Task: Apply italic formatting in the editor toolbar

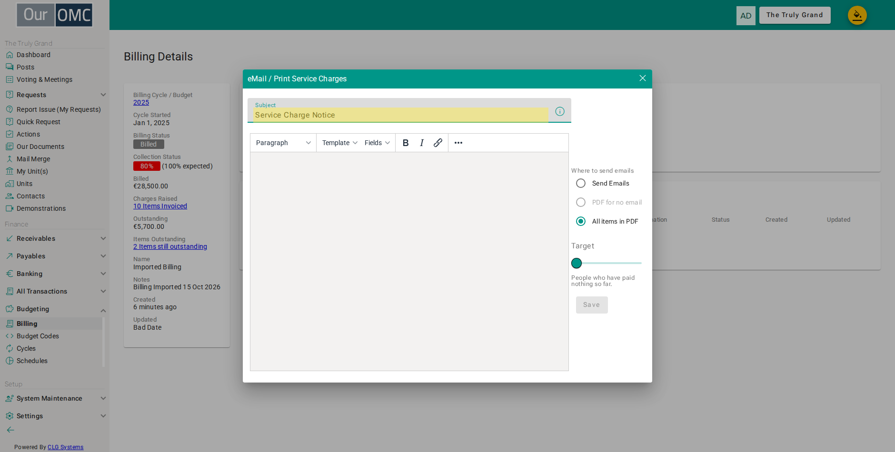Action: pyautogui.click(x=422, y=143)
